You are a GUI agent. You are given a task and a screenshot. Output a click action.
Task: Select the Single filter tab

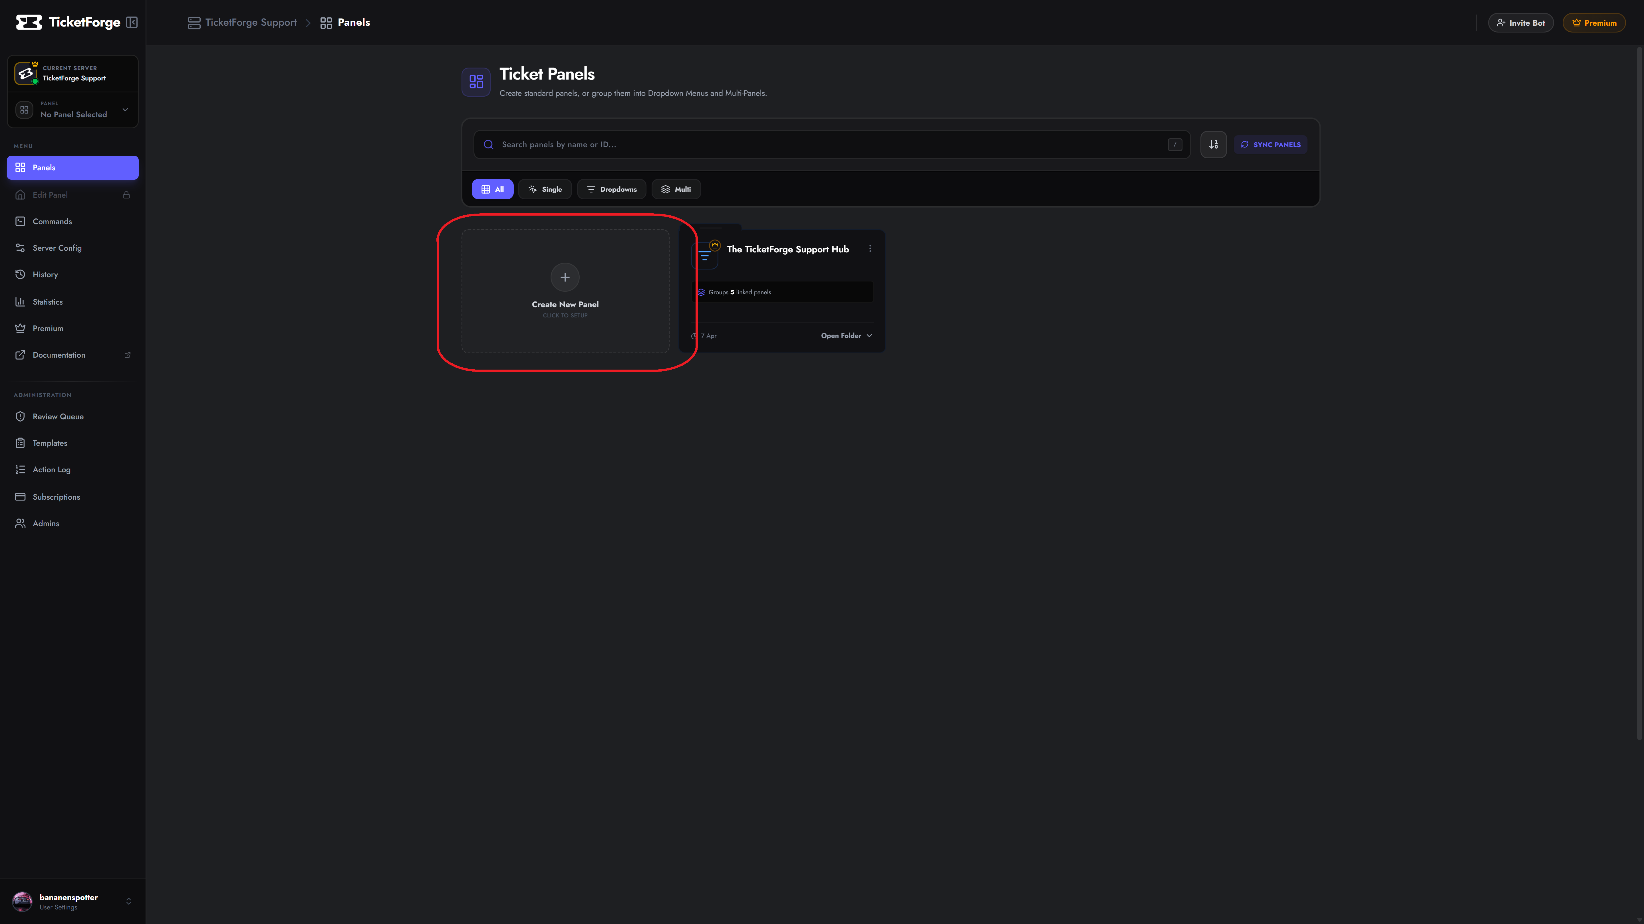pyautogui.click(x=545, y=189)
